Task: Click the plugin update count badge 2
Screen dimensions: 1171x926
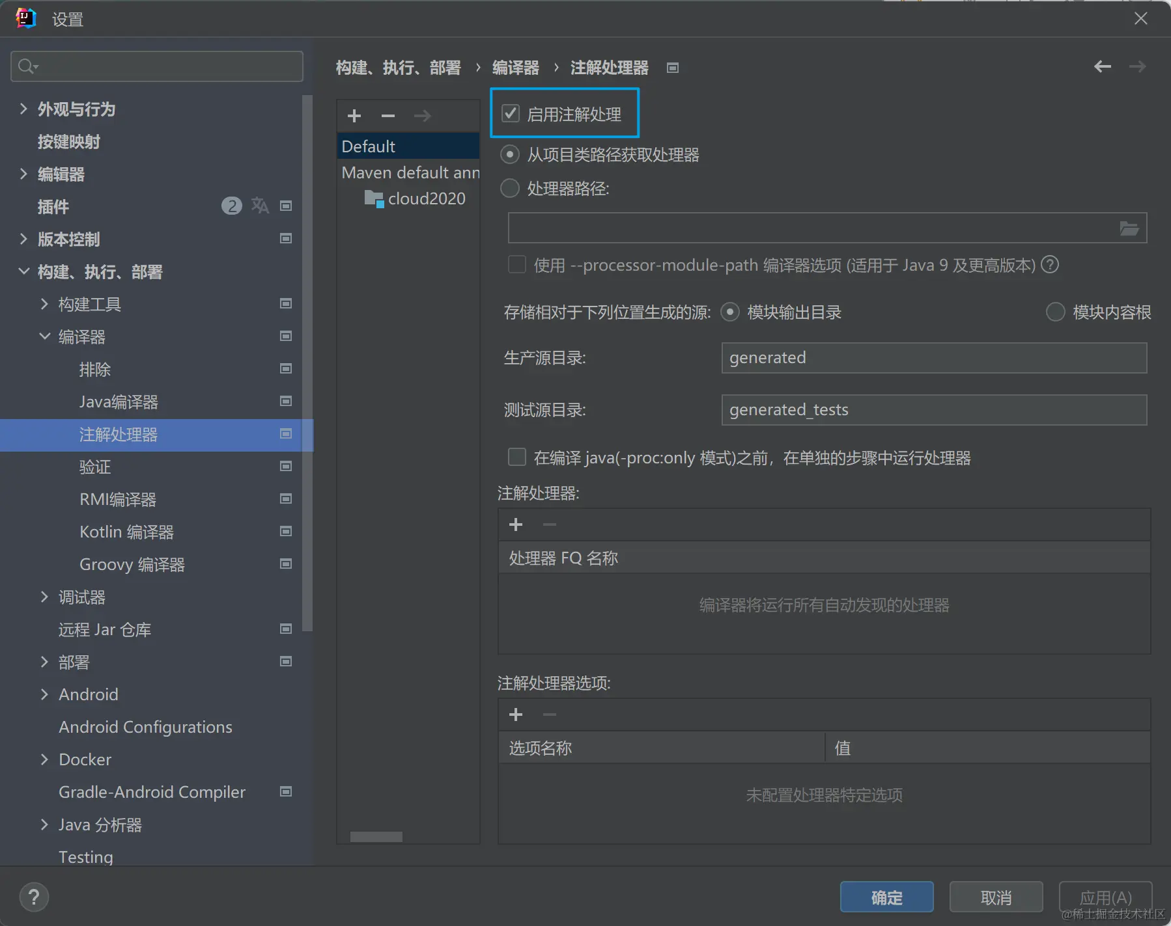Action: click(x=231, y=206)
